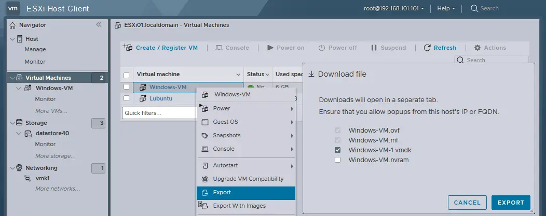This screenshot has width=546, height=216.
Task: Collapse the Storage tree node
Action: click(x=12, y=123)
